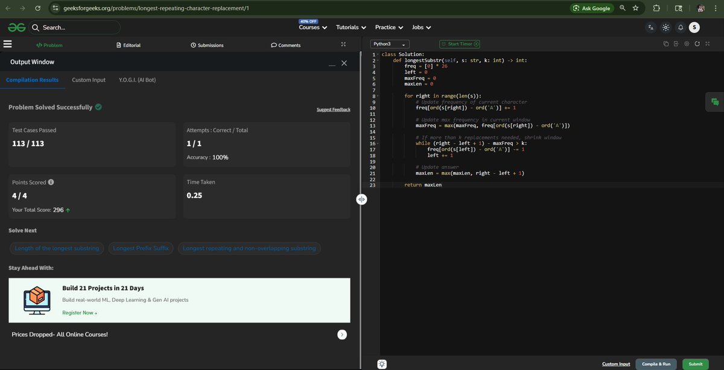Screen dimensions: 724x370
Task: Switch to the Comments tab
Action: coord(286,45)
